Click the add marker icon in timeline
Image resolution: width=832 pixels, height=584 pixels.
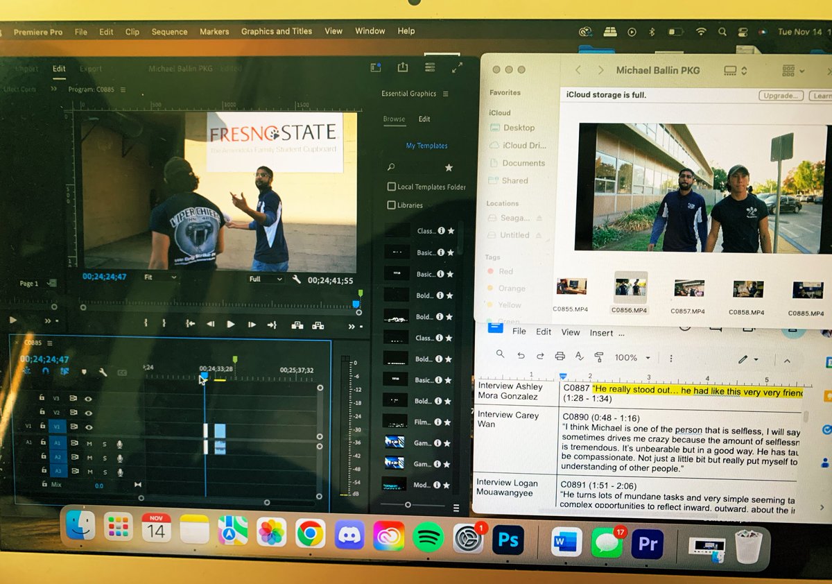pyautogui.click(x=84, y=371)
